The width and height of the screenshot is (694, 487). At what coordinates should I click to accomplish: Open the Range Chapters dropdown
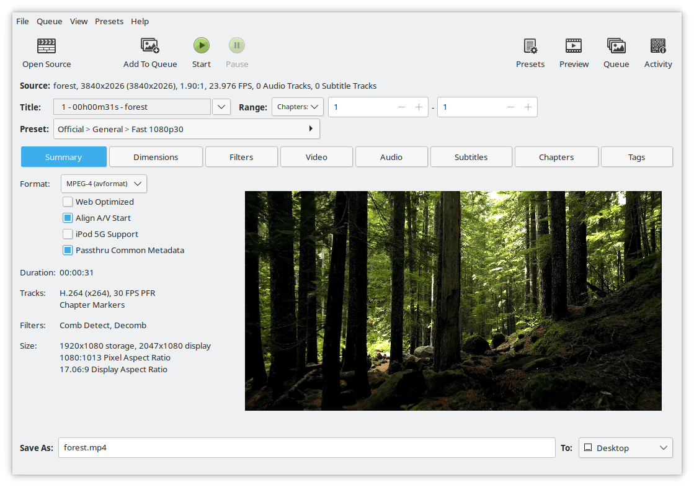click(x=298, y=107)
